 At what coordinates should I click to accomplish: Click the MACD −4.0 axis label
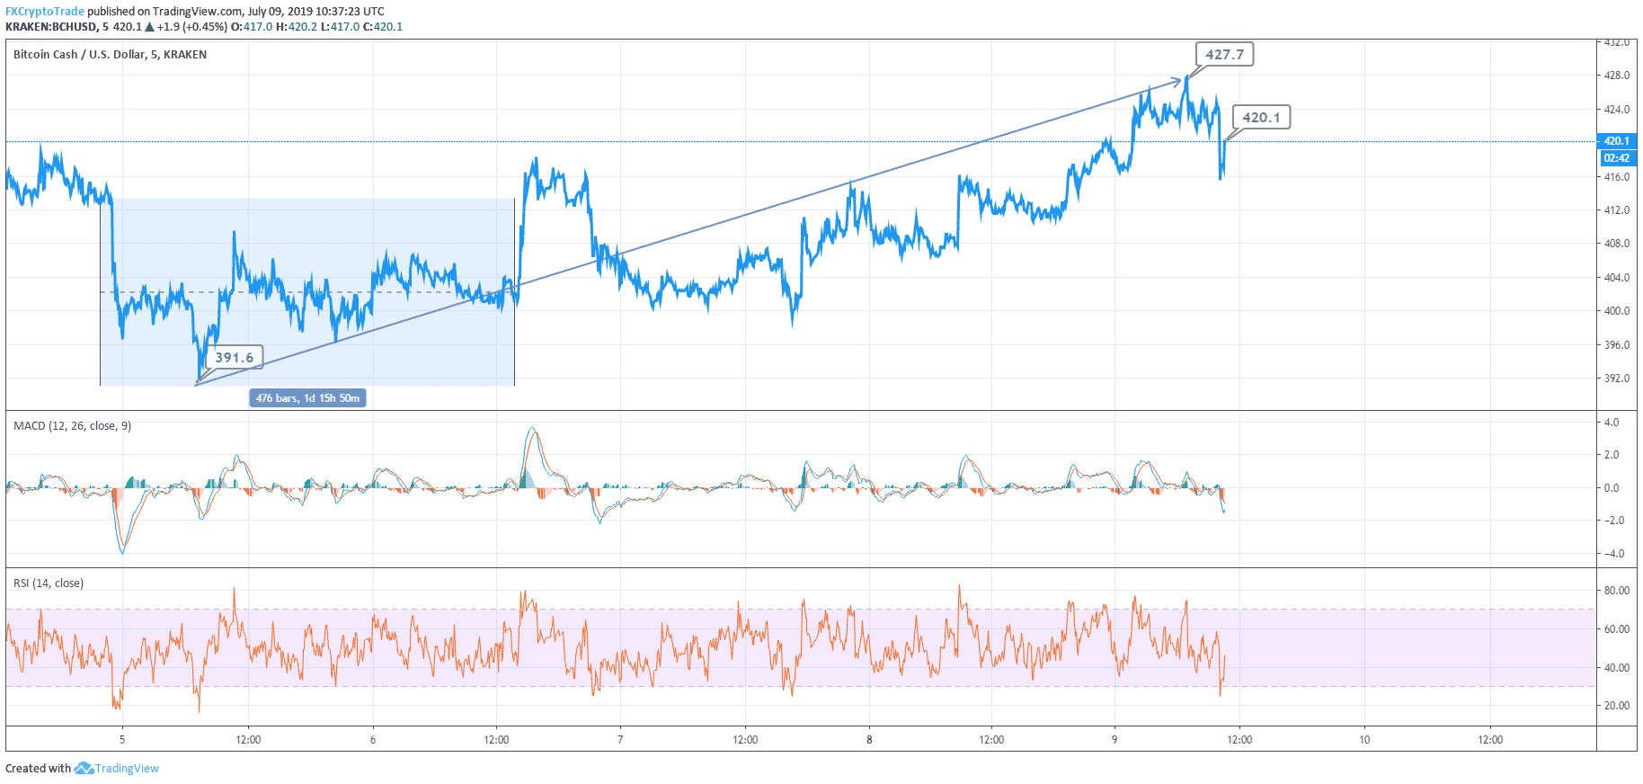click(x=1614, y=554)
